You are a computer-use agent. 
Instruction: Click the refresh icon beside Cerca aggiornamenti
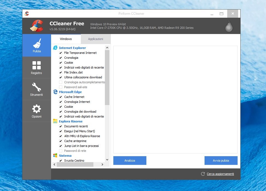[203, 174]
